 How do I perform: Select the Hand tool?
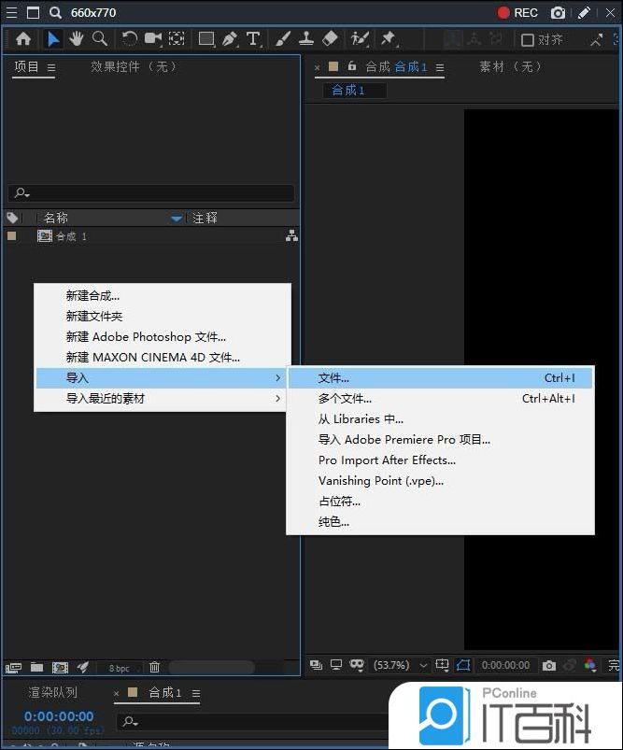click(x=76, y=38)
